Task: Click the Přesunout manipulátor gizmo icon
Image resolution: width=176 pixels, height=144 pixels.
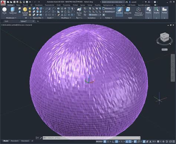Action: click(138, 9)
